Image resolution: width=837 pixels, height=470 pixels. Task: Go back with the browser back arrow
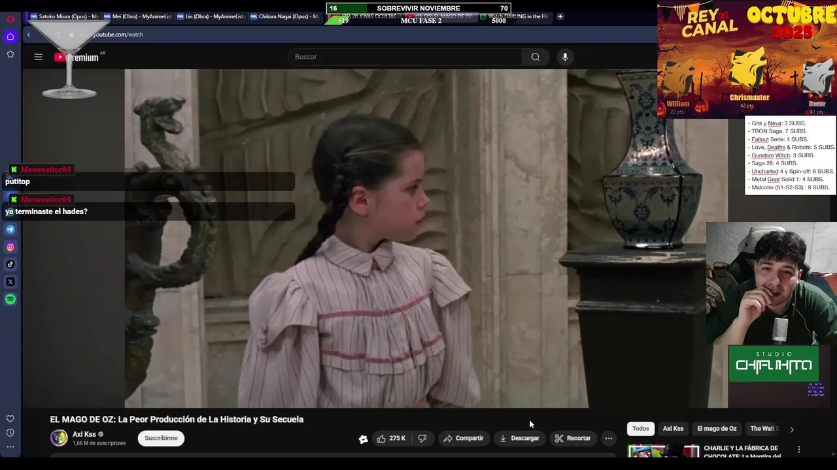(28, 35)
